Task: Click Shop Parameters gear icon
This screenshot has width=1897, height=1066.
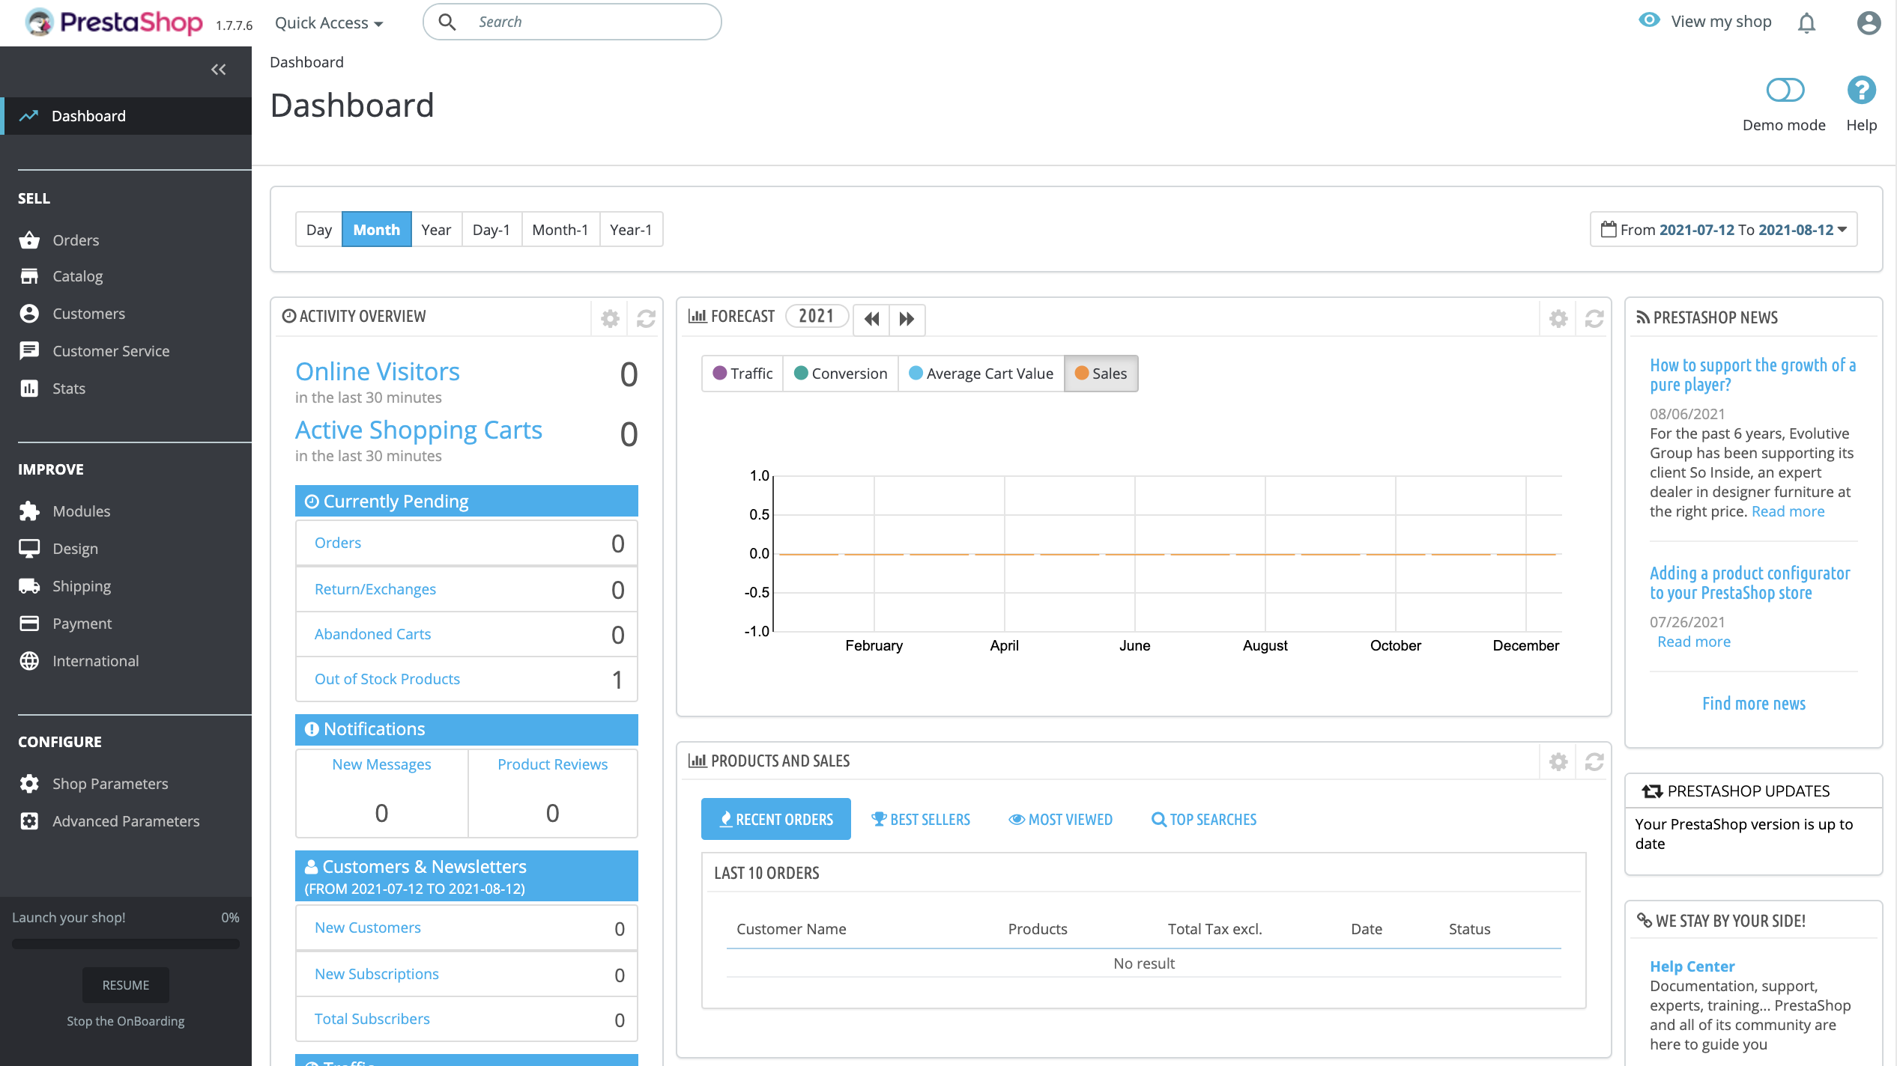Action: coord(29,784)
